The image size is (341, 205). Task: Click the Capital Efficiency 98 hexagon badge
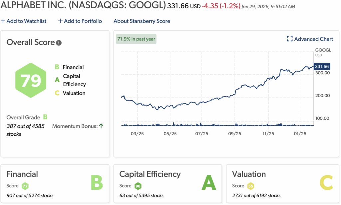click(138, 186)
